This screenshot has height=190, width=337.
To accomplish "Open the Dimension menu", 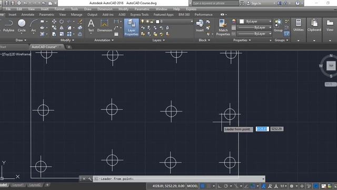I will pos(105,9).
